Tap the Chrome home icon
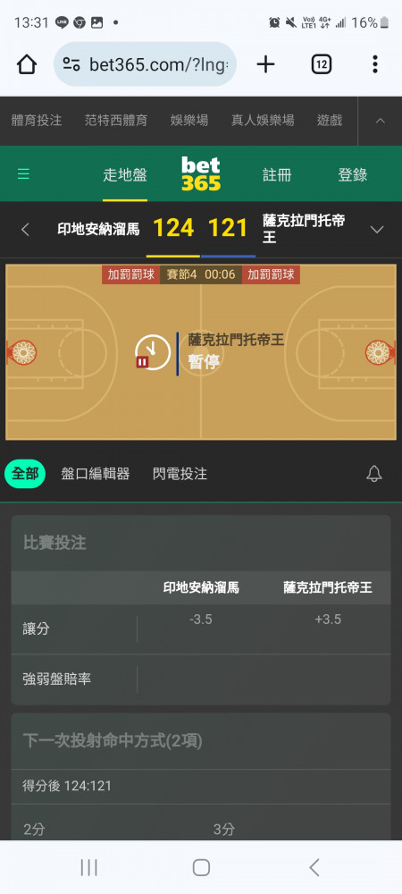 [27, 64]
